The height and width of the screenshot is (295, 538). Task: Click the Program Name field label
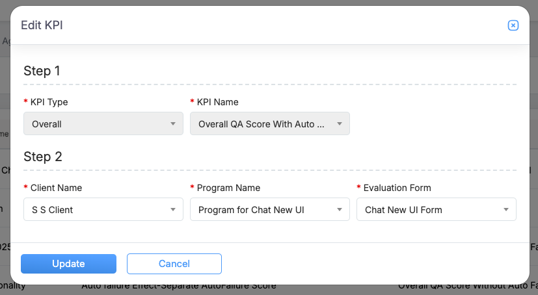click(x=228, y=188)
